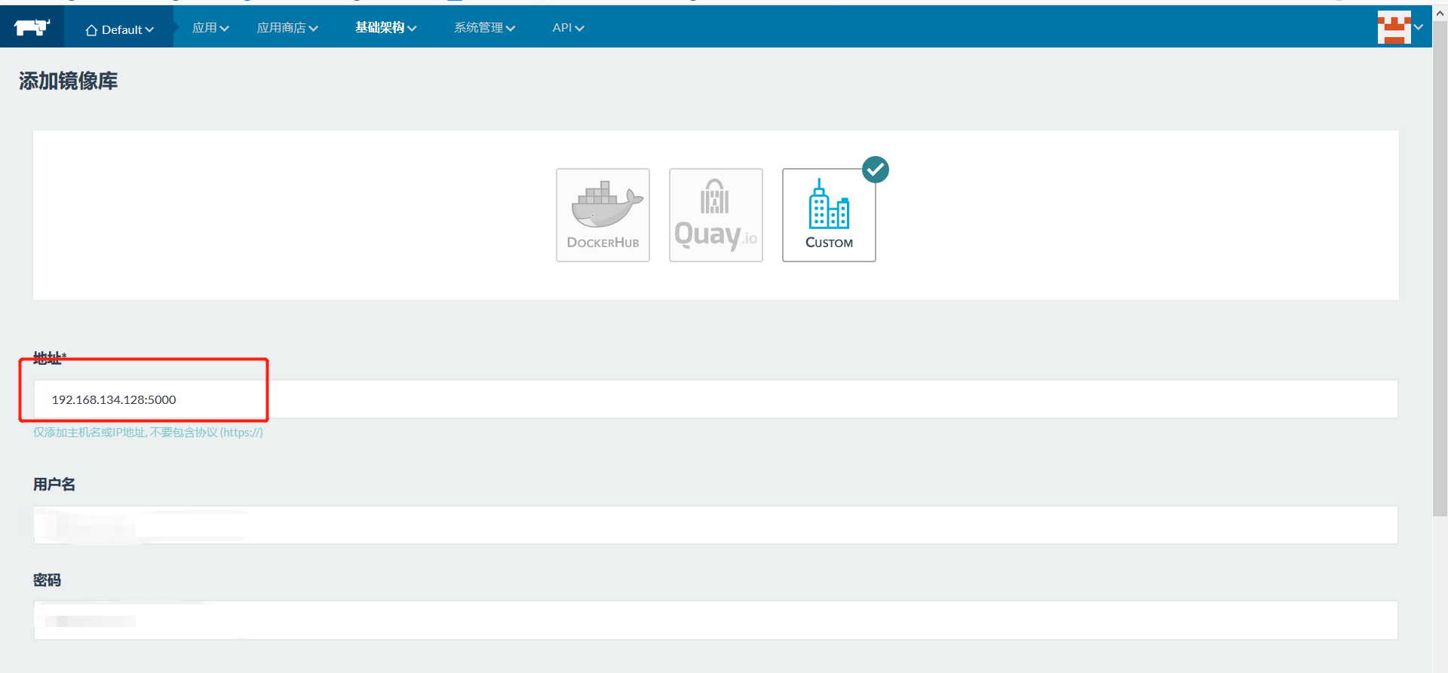Click the 用户名 label
The height and width of the screenshot is (673, 1448).
(54, 485)
